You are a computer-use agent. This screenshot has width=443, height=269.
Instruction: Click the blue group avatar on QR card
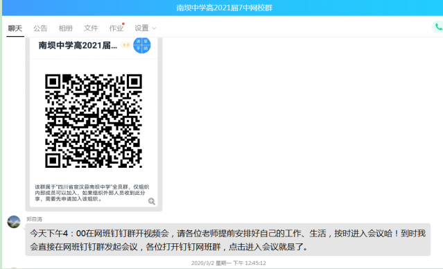142,45
